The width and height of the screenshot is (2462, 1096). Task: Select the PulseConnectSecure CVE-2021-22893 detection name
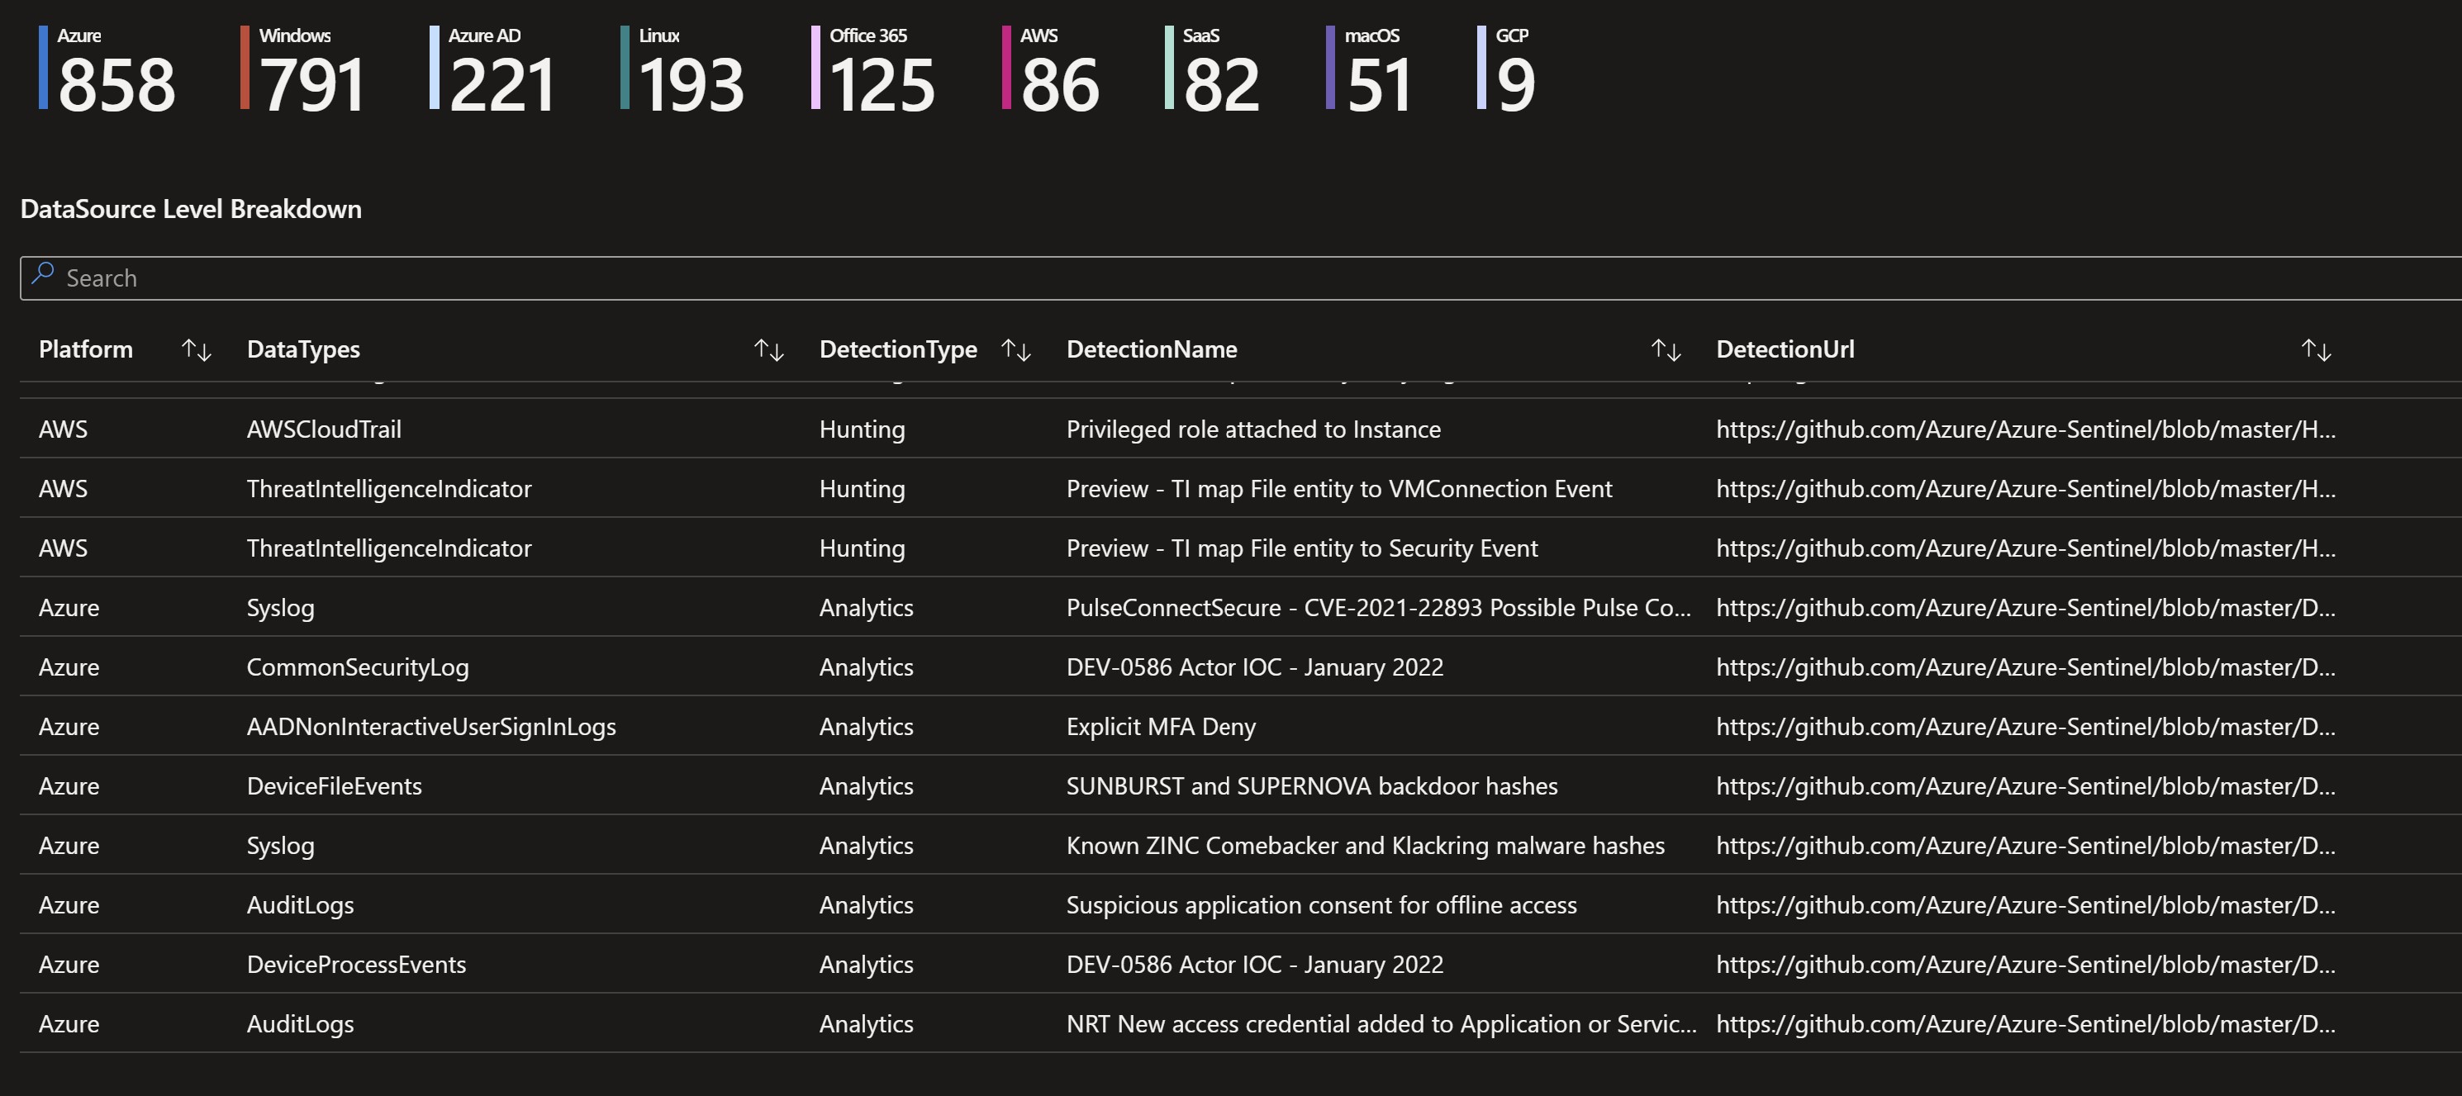pyautogui.click(x=1378, y=608)
